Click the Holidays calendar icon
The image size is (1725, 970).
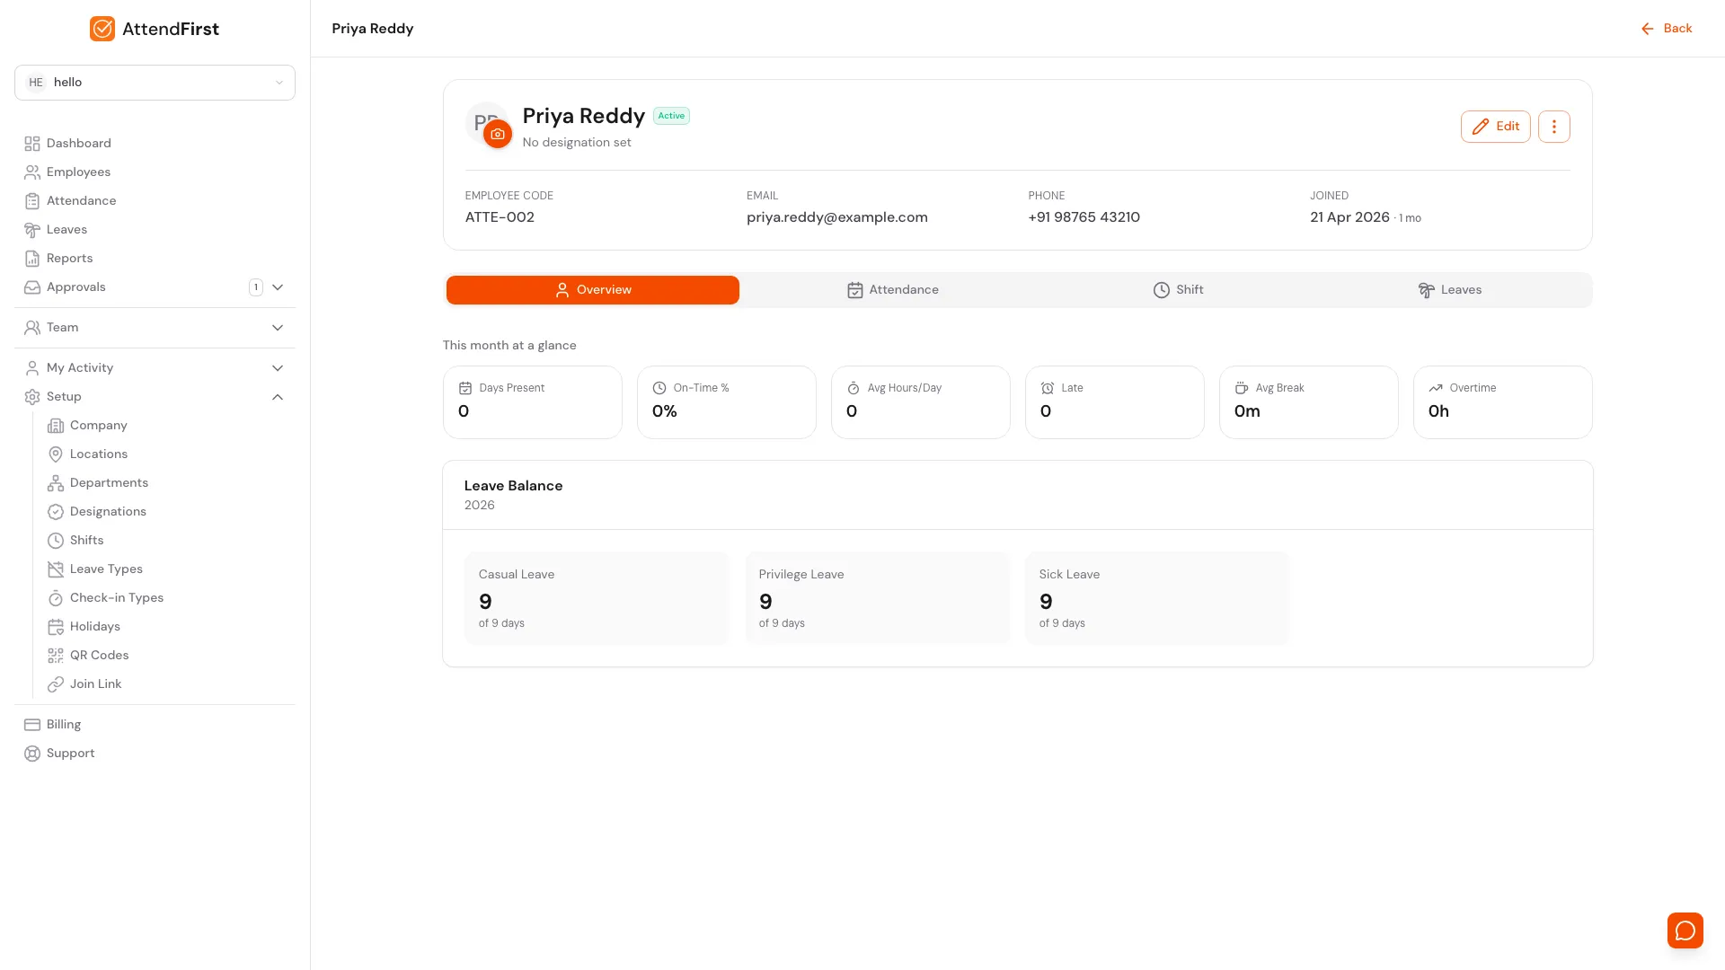[x=56, y=627]
